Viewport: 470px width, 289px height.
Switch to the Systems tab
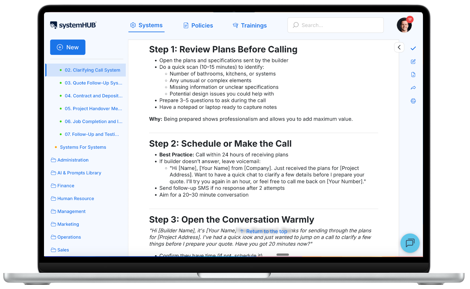147,25
